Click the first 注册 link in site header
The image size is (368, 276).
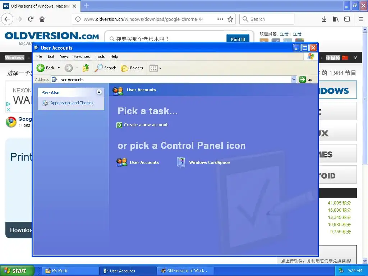[x=284, y=34]
